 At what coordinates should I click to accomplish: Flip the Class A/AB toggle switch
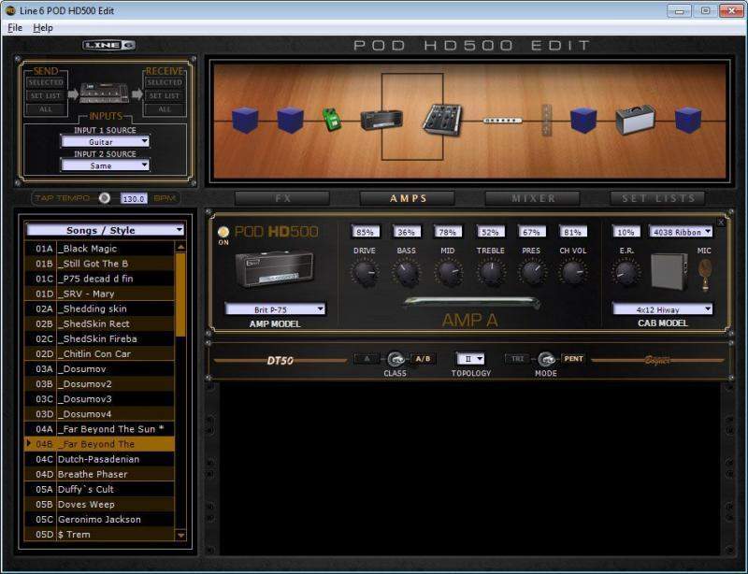[x=396, y=359]
